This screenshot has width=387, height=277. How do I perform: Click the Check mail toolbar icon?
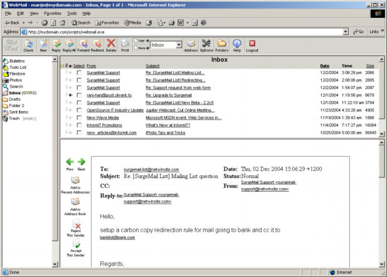28,45
